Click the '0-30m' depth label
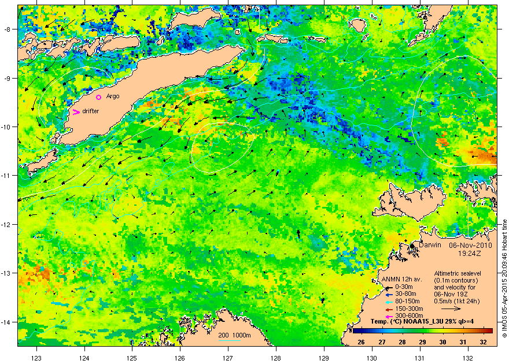This screenshot has height=364, width=509. [x=404, y=287]
